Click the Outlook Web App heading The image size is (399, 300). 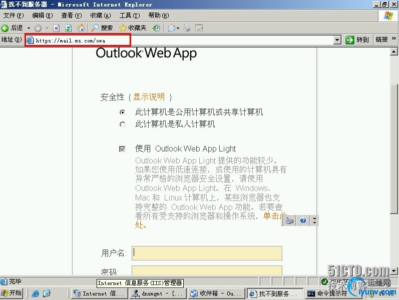[x=146, y=53]
